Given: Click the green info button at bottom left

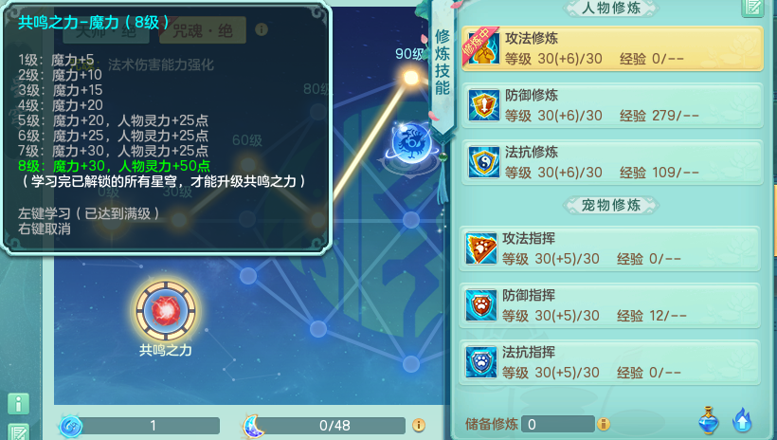Looking at the screenshot, I should 18,404.
